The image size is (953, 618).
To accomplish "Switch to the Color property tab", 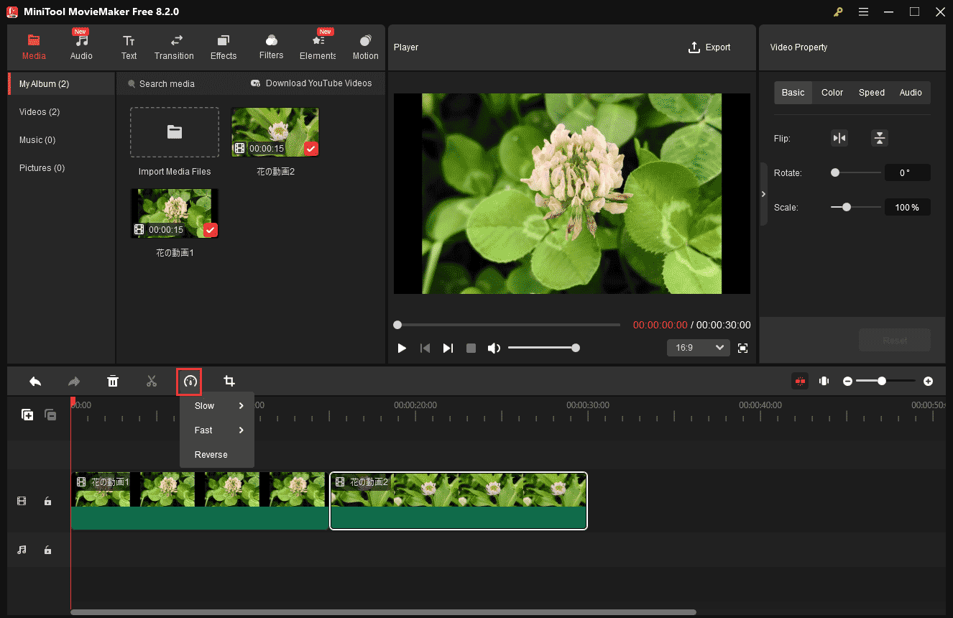I will (x=832, y=93).
